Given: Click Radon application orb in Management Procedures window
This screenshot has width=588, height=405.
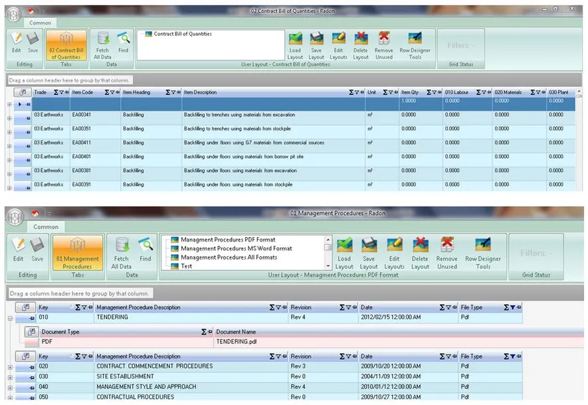Looking at the screenshot, I should pyautogui.click(x=15, y=217).
